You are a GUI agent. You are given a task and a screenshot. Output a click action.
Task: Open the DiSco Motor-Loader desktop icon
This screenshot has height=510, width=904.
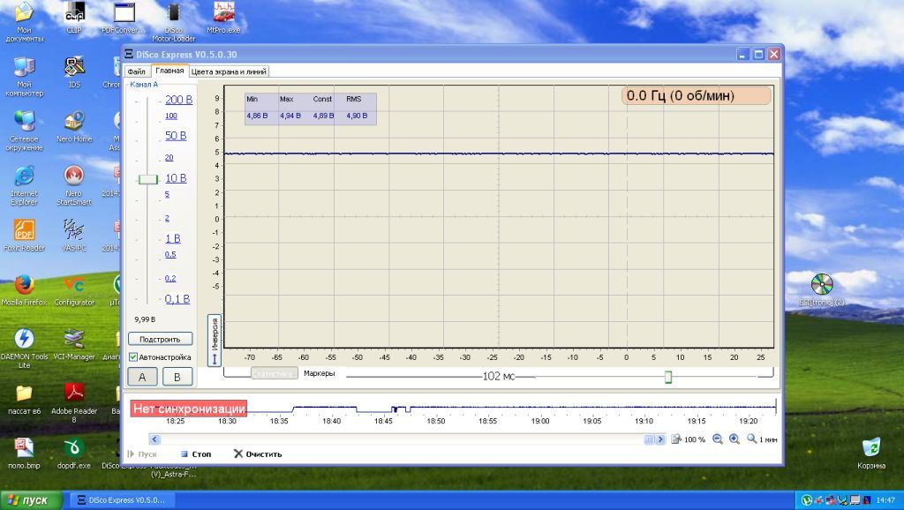pyautogui.click(x=174, y=22)
